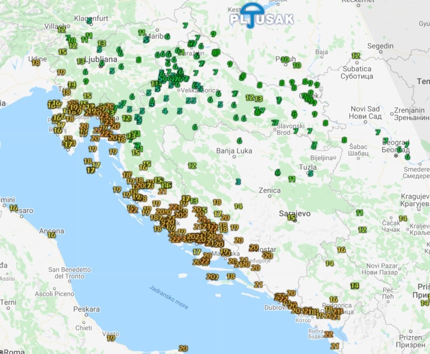Select the 12 marker above Subotica
This screenshot has height=354, width=430.
tap(356, 56)
